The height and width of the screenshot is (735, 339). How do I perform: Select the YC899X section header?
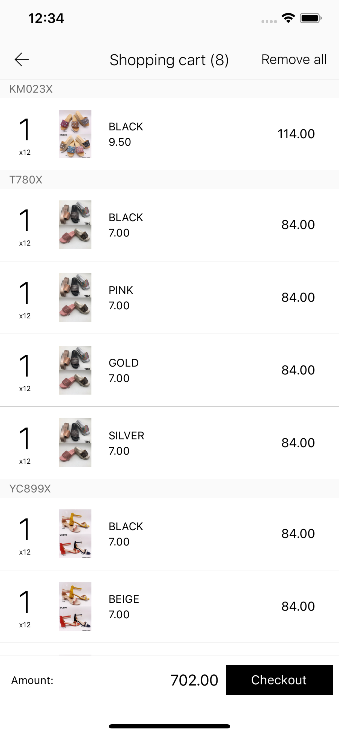click(169, 488)
